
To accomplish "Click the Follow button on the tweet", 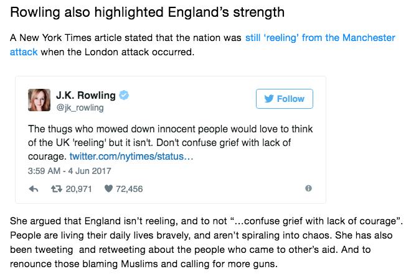I will pyautogui.click(x=285, y=99).
